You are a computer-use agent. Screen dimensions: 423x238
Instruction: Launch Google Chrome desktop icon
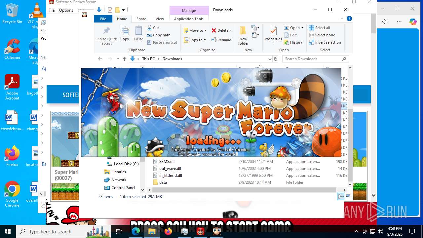(x=12, y=194)
